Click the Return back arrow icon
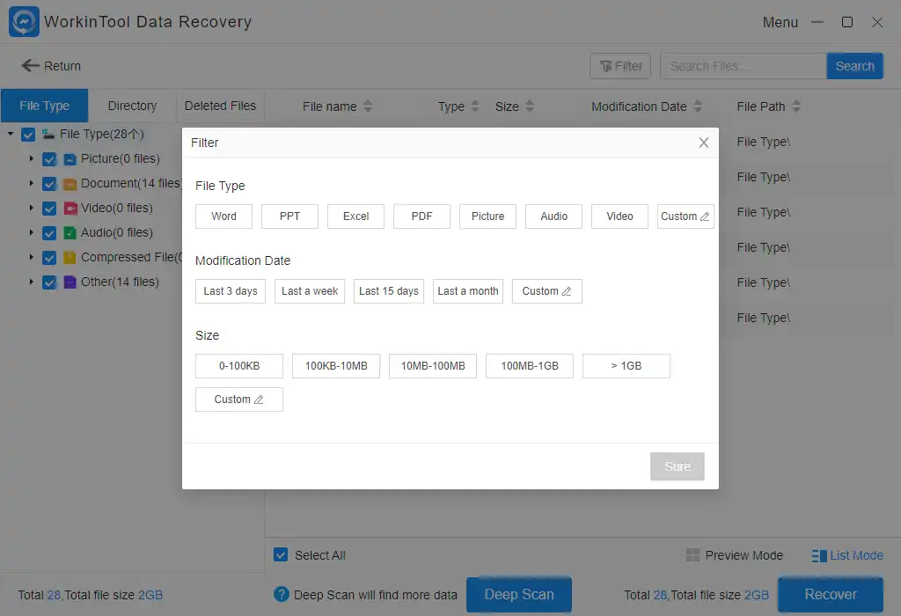 click(x=31, y=66)
